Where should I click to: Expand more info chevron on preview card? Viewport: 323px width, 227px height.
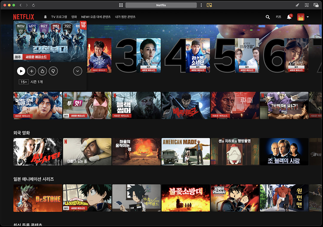tap(78, 71)
